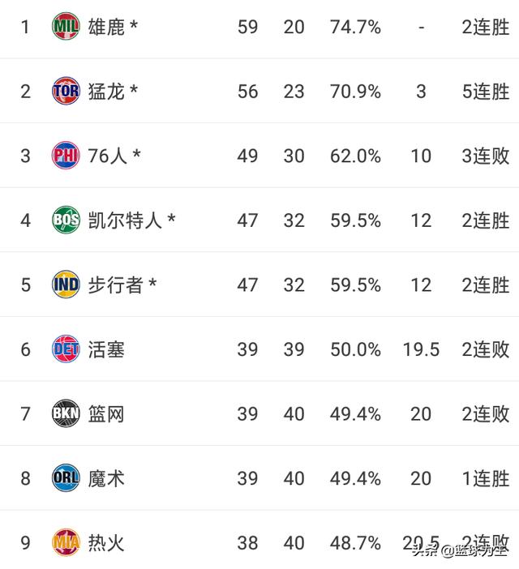Select the 76人 team name

click(107, 156)
